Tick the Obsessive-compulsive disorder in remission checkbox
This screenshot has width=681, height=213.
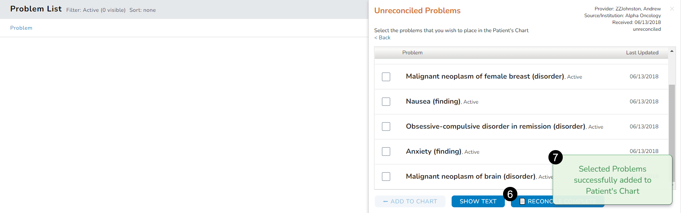(x=386, y=127)
